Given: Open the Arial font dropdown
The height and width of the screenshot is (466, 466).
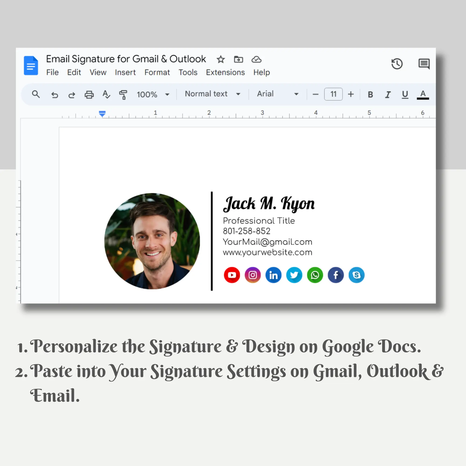Looking at the screenshot, I should click(278, 94).
